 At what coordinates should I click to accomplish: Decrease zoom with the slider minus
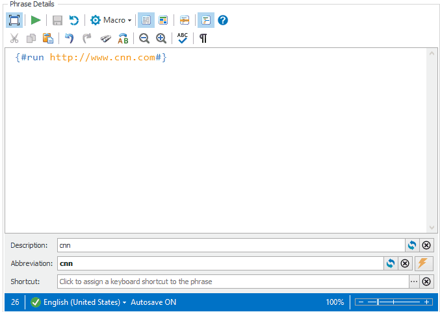point(361,302)
